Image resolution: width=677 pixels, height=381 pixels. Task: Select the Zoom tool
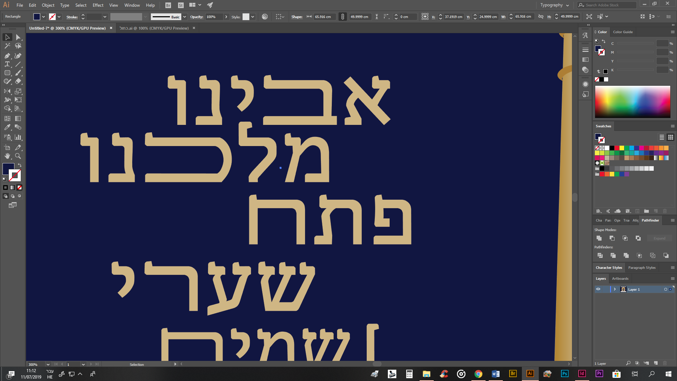coord(18,156)
